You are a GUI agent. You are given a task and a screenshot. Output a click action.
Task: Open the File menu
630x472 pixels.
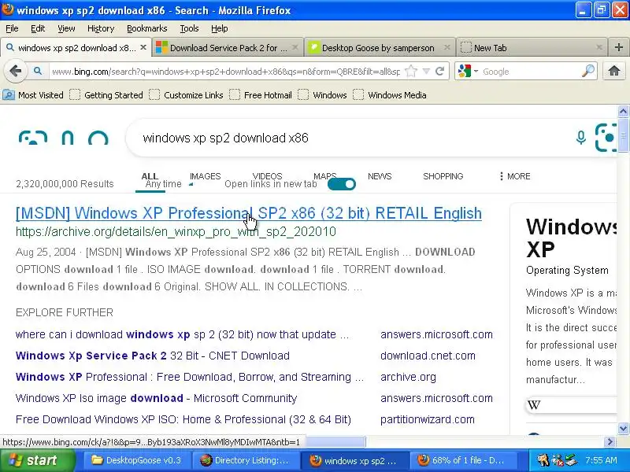[x=12, y=28]
